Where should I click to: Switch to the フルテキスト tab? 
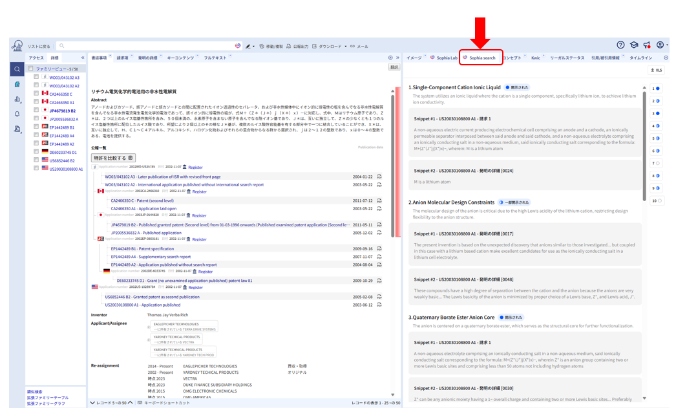coord(215,58)
